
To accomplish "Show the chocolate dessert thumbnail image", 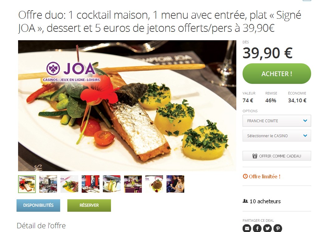I will tap(154, 184).
